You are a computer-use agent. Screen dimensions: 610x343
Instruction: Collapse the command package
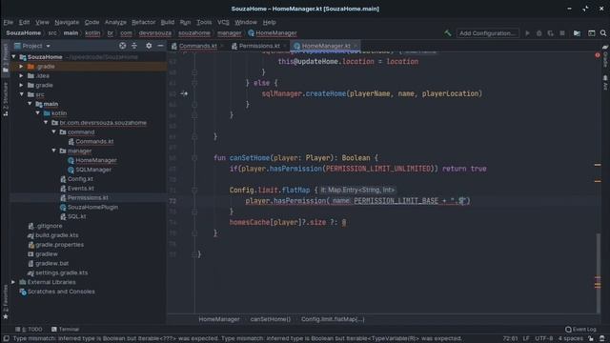(53, 132)
